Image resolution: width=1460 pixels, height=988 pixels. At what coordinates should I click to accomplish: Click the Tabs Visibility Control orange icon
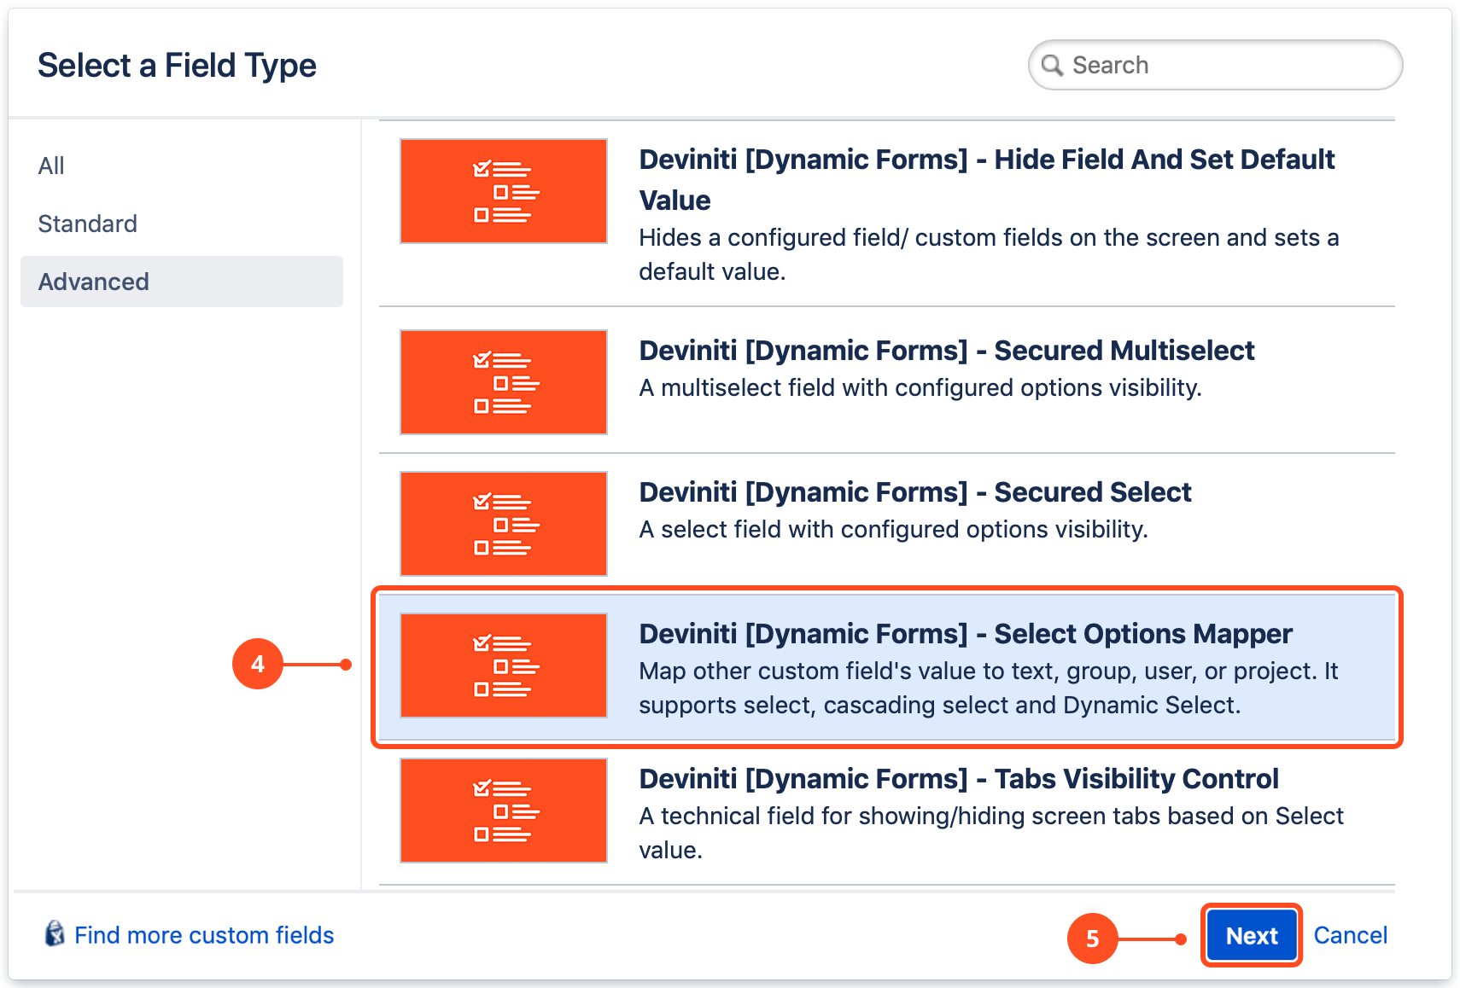pyautogui.click(x=503, y=811)
